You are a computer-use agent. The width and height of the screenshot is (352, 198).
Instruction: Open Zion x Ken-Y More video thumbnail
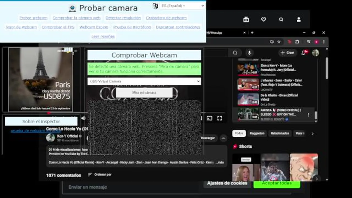[x=248, y=69]
